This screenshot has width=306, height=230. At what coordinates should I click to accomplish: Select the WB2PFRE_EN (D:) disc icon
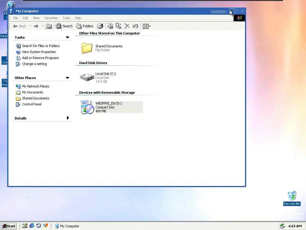pos(87,107)
